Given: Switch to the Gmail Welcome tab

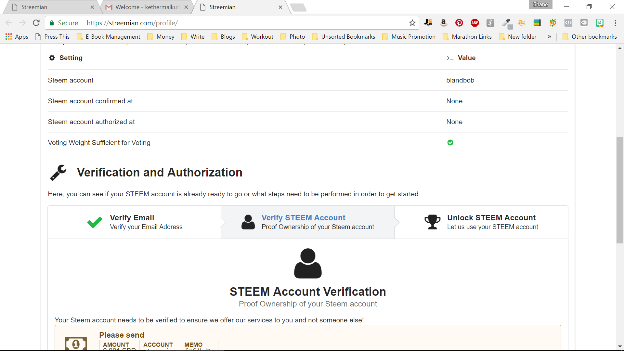Looking at the screenshot, I should tap(146, 7).
